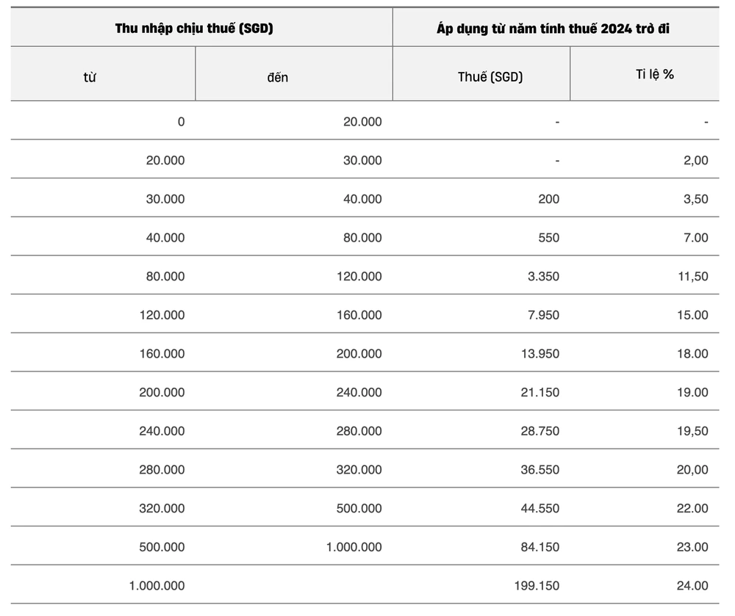Click the tax value 21.150
735x616 pixels.
[x=537, y=393]
